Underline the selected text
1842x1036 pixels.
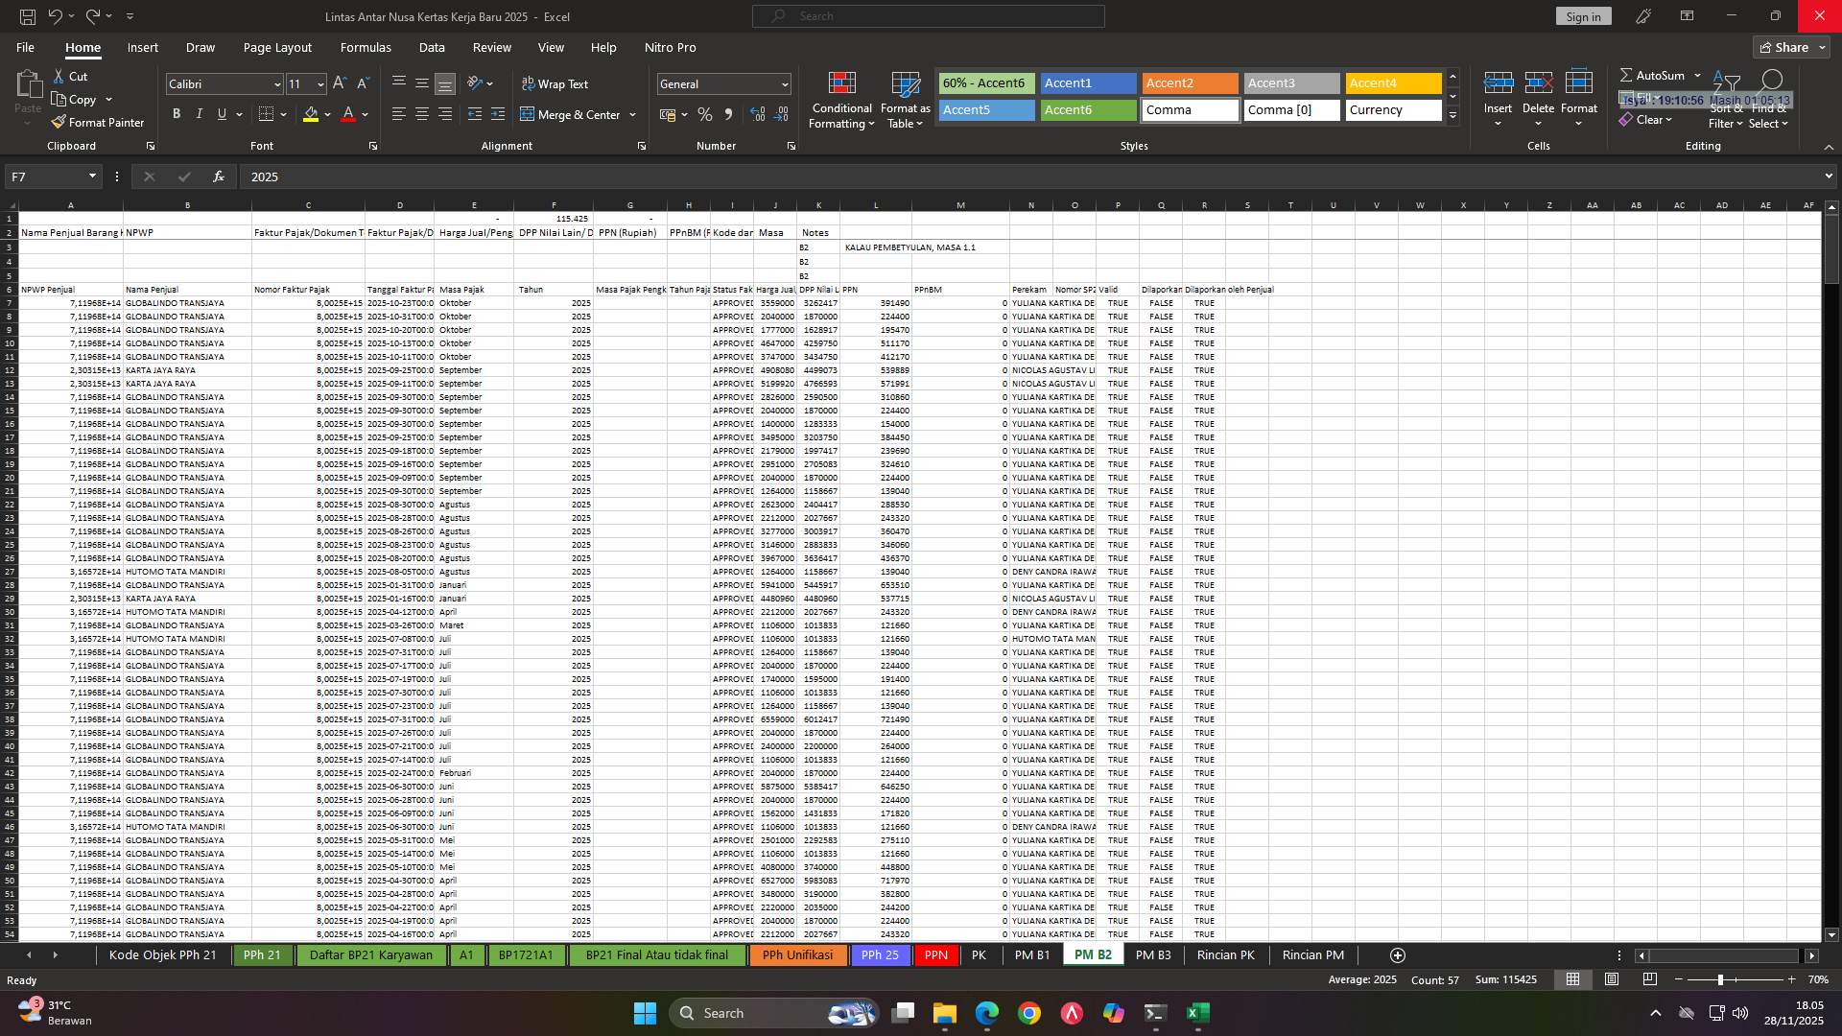click(x=220, y=113)
